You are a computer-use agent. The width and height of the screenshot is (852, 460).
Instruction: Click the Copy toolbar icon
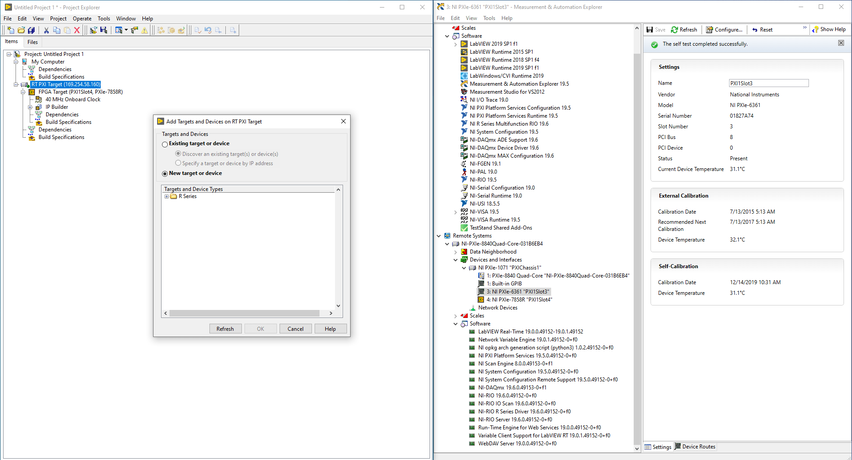click(57, 30)
